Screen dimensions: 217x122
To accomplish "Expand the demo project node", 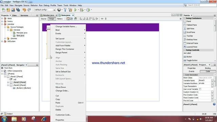I will [x=2, y=18].
